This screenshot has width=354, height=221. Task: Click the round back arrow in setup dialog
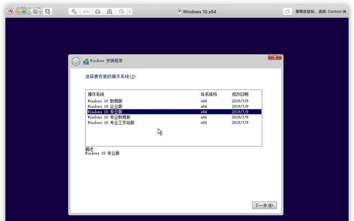click(x=76, y=61)
